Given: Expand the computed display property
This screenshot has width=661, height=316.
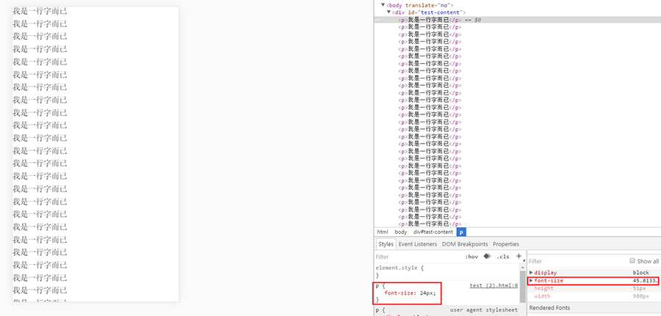Looking at the screenshot, I should pyautogui.click(x=531, y=273).
